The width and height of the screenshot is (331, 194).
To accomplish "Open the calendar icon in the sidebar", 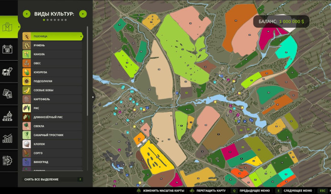I will (x=7, y=49).
